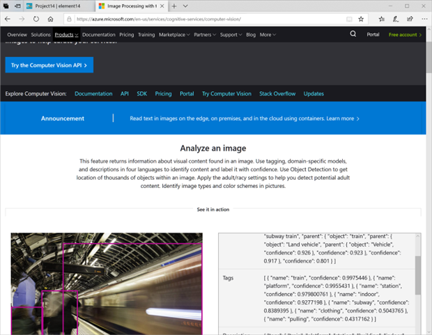Viewport: 432px width, 335px height.
Task: Click the Free account link
Action: [x=405, y=34]
